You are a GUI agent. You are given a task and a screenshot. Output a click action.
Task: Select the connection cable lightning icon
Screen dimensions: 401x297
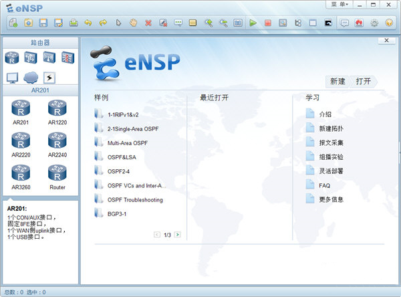pyautogui.click(x=49, y=78)
